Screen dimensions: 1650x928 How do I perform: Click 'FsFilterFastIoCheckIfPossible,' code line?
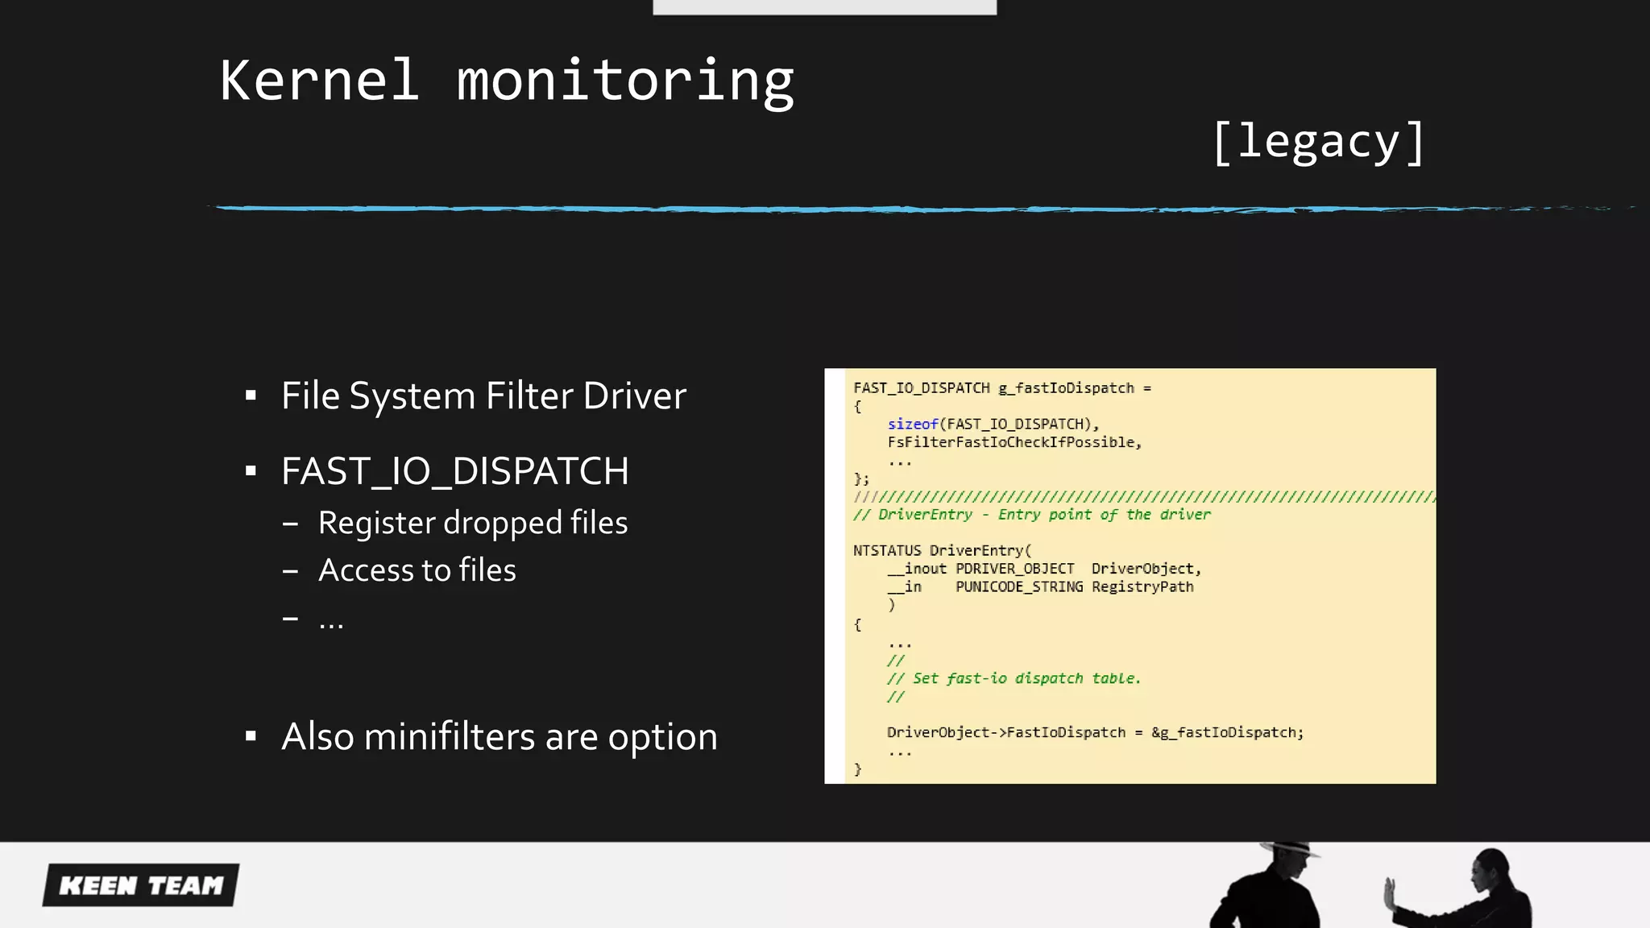(1014, 442)
